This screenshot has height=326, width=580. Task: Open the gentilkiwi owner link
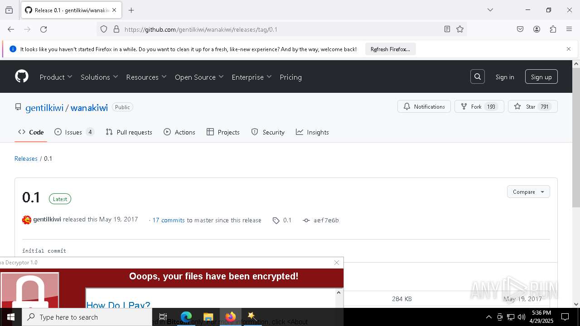[x=44, y=107]
